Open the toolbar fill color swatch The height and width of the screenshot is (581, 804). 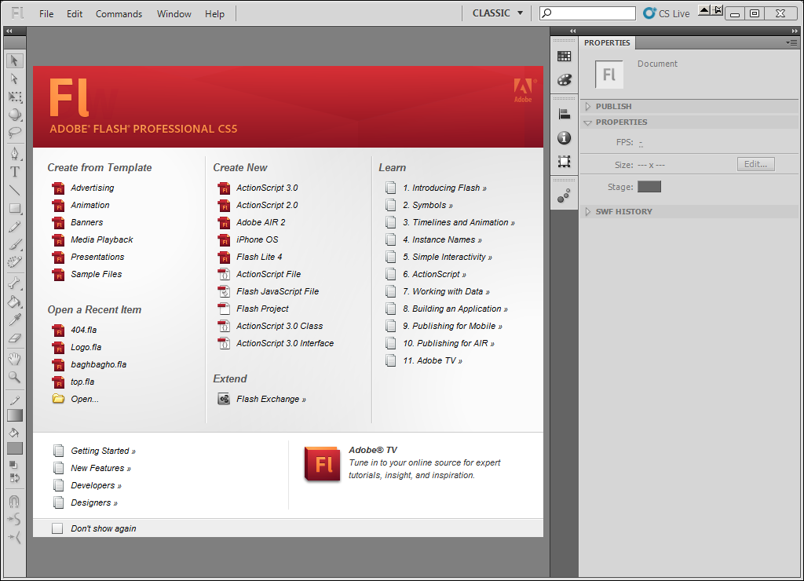(x=15, y=448)
